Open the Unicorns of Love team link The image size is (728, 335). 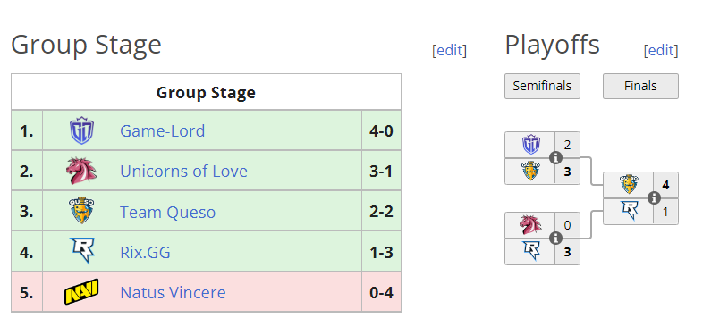[x=183, y=172]
